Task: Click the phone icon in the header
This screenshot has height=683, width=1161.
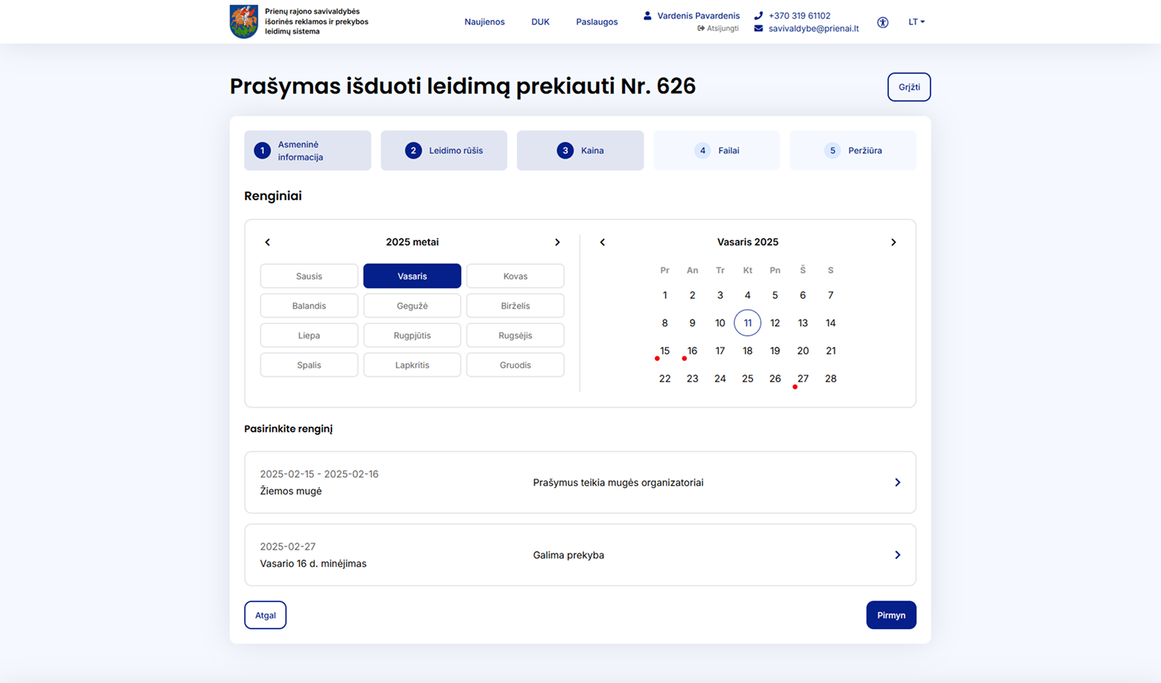Action: point(759,15)
